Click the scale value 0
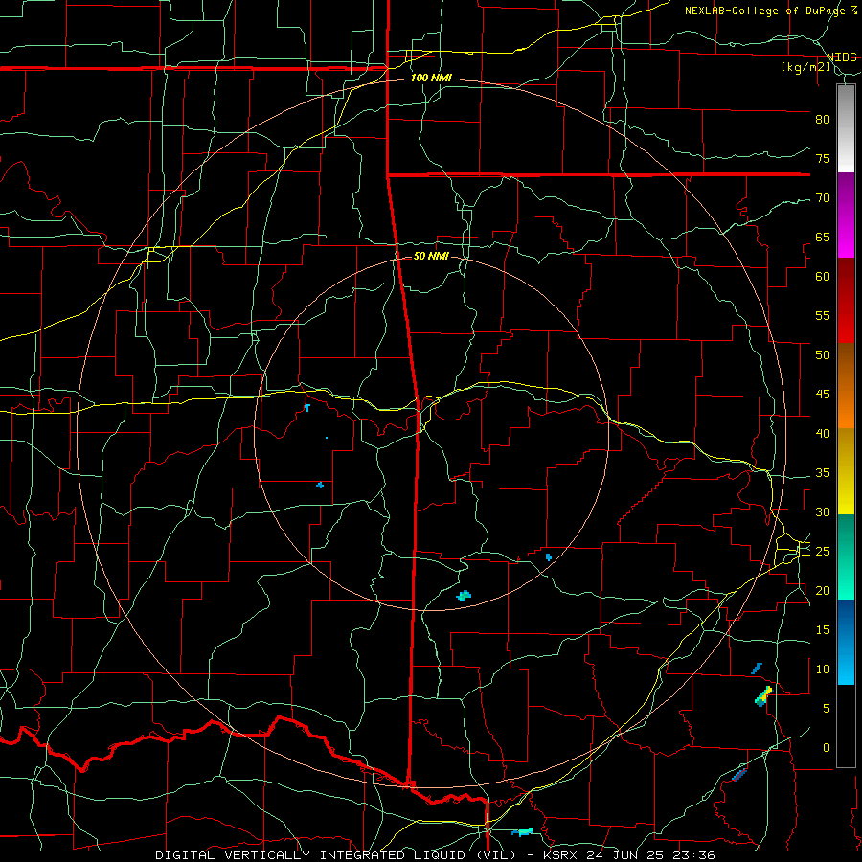Image resolution: width=862 pixels, height=862 pixels. (827, 748)
